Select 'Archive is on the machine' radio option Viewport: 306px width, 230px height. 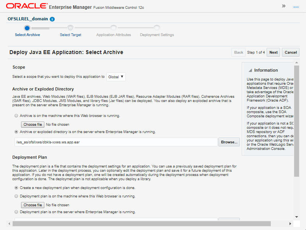pyautogui.click(x=16, y=116)
